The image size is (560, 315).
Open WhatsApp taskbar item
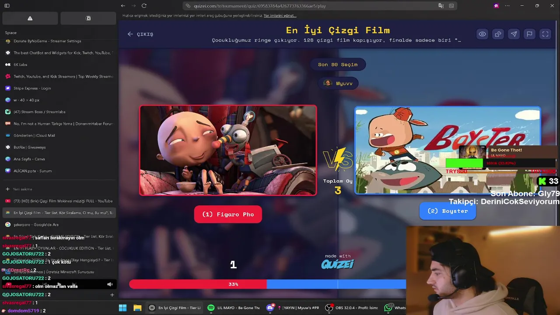[395, 308]
